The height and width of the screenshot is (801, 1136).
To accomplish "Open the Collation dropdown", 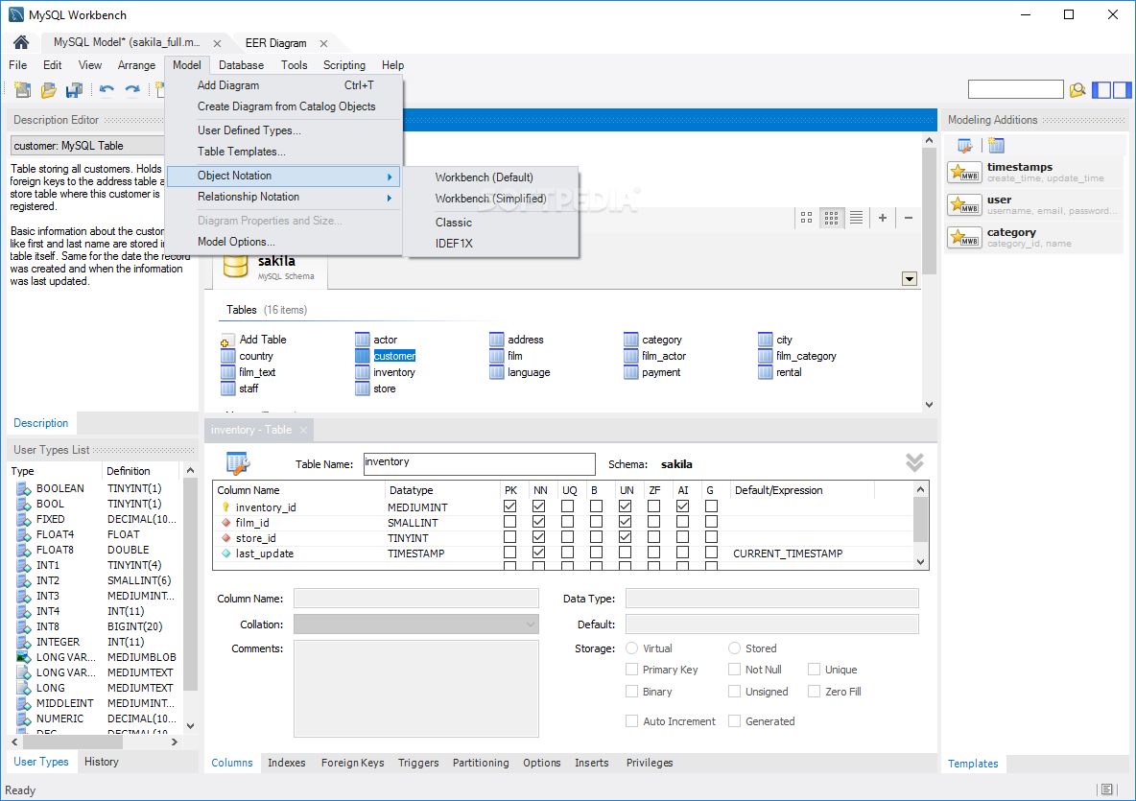I will [x=415, y=624].
